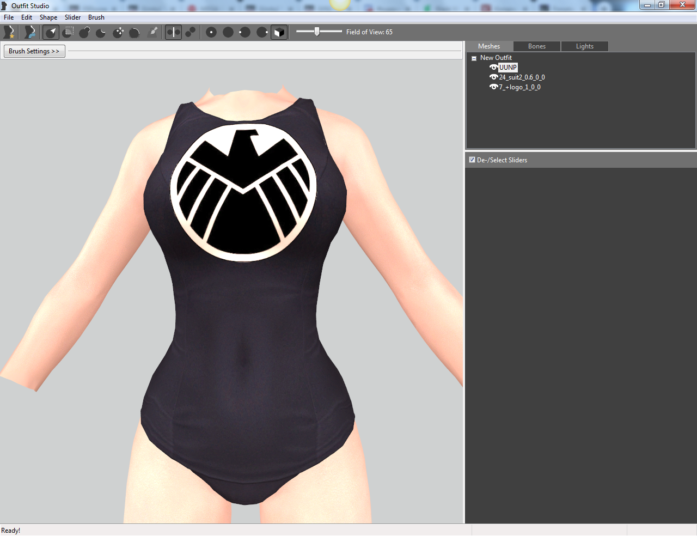Hide the UUNP mesh with its eye icon
The width and height of the screenshot is (697, 536).
(x=493, y=68)
